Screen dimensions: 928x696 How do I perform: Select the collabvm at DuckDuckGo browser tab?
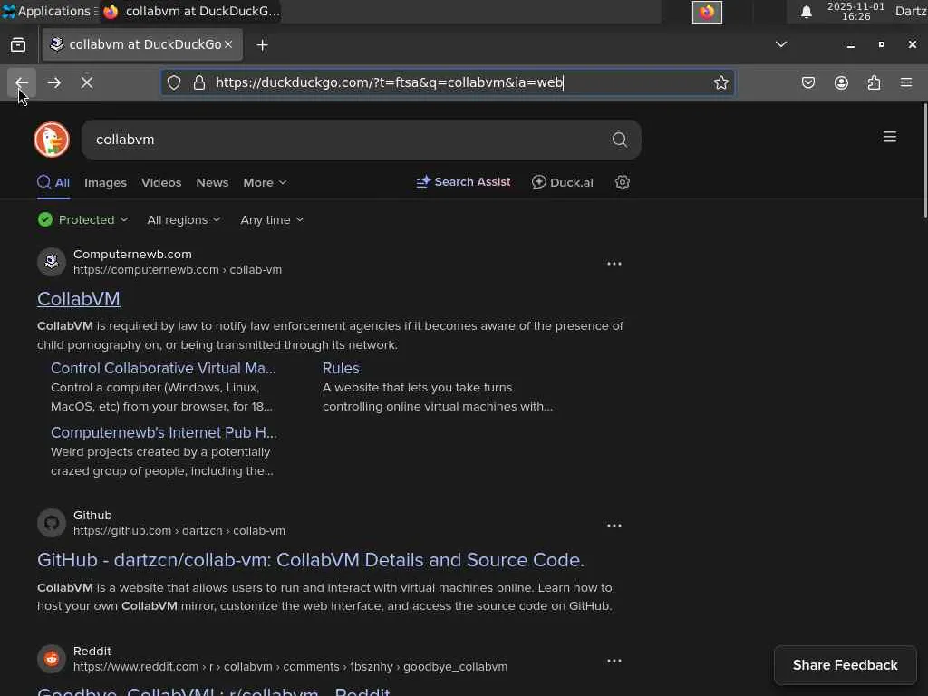[x=142, y=44]
